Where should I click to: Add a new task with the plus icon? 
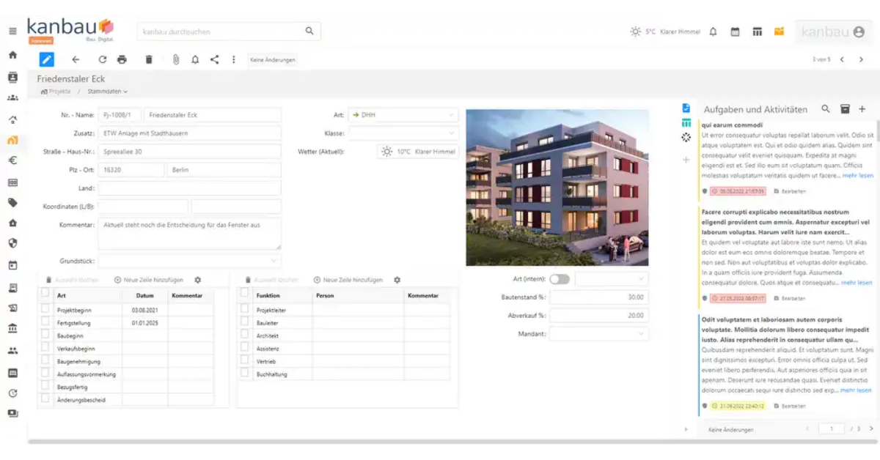862,108
